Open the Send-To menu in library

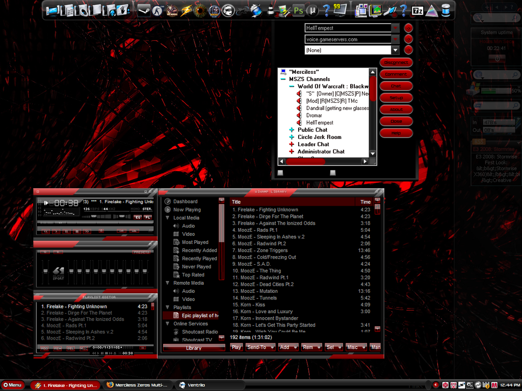coord(260,347)
